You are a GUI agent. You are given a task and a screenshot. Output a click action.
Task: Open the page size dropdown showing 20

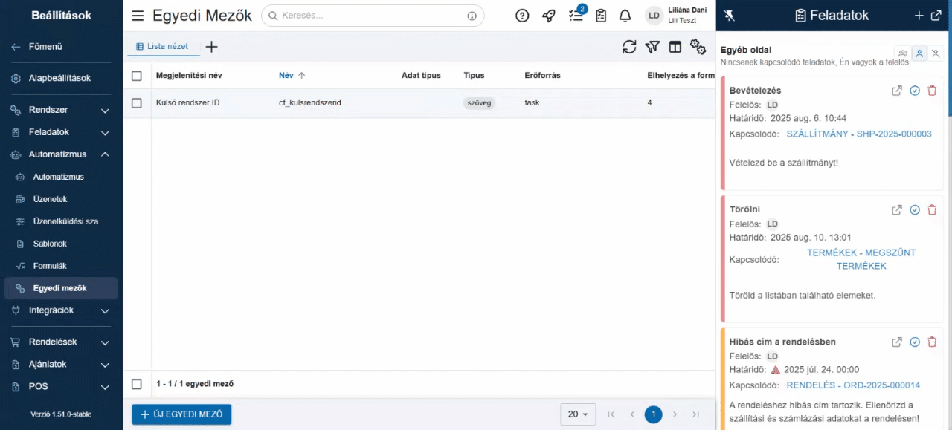[x=578, y=414]
